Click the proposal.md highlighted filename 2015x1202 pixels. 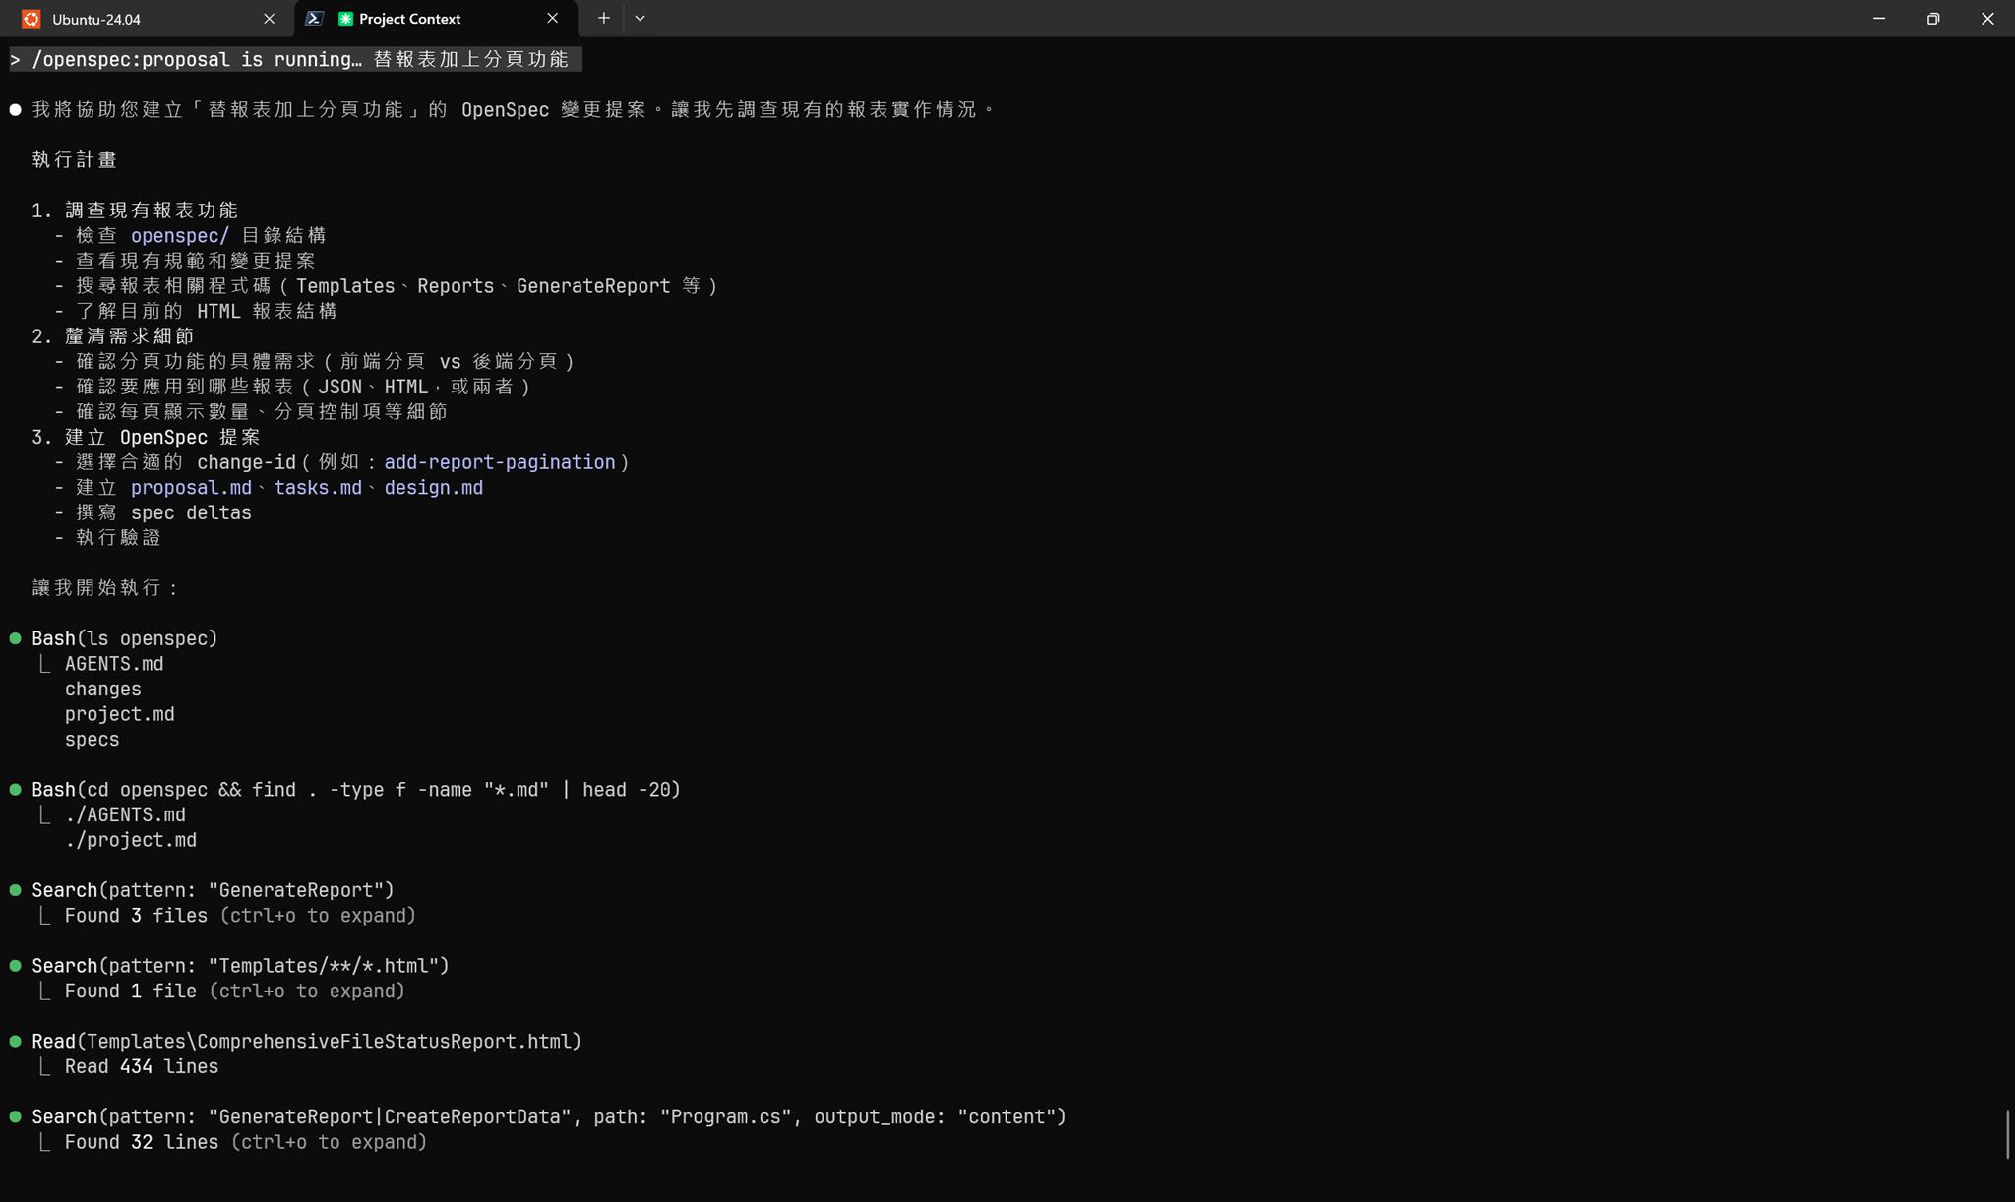click(x=191, y=488)
